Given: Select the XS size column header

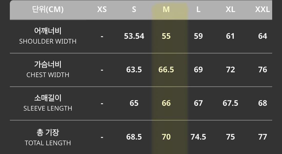Looking at the screenshot, I should click(x=102, y=10).
